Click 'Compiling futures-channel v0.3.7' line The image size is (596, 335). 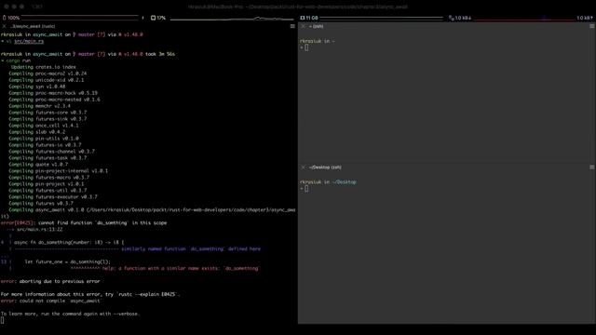coord(52,152)
